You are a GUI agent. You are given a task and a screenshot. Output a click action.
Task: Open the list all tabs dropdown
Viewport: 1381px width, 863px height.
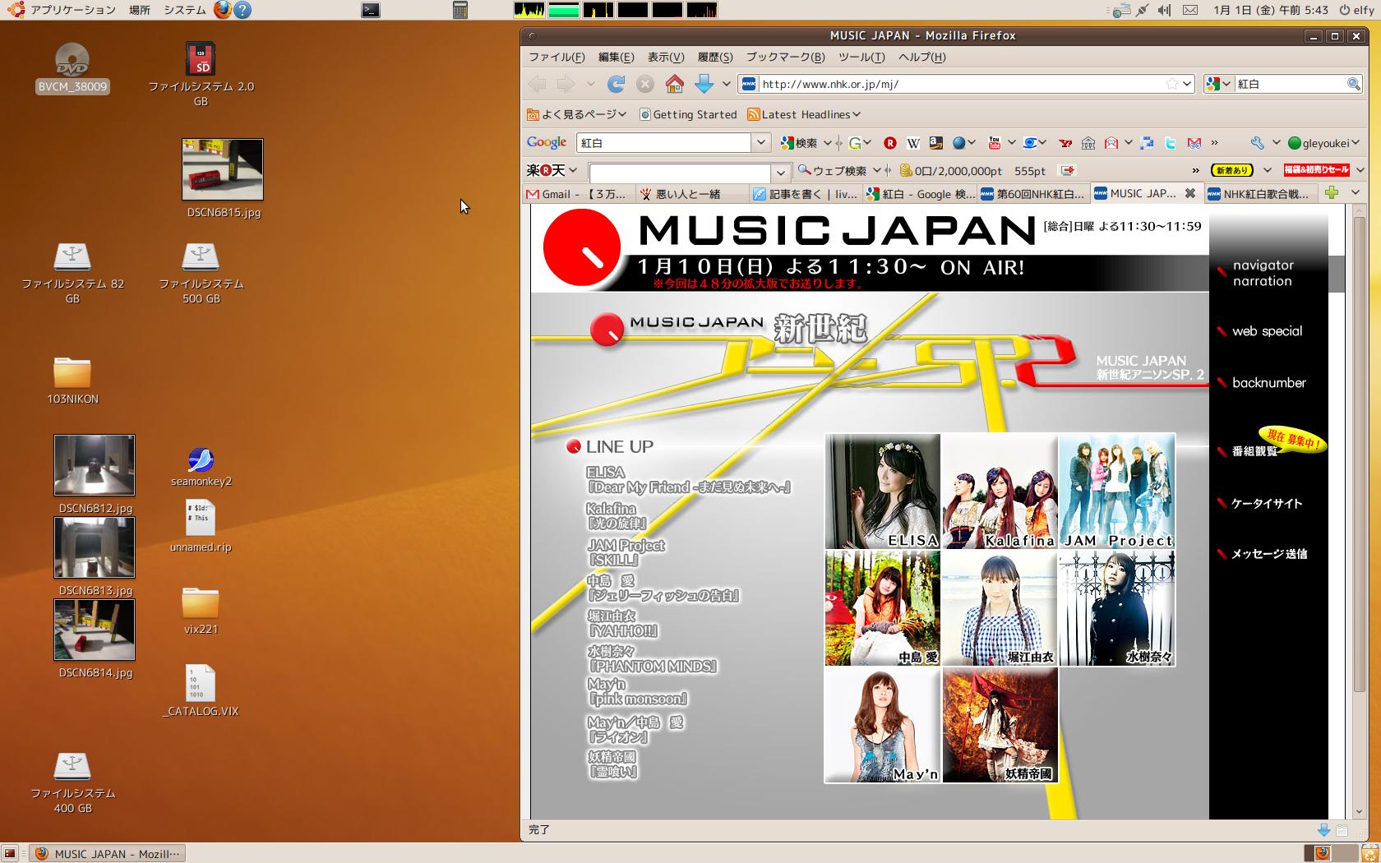coord(1356,192)
